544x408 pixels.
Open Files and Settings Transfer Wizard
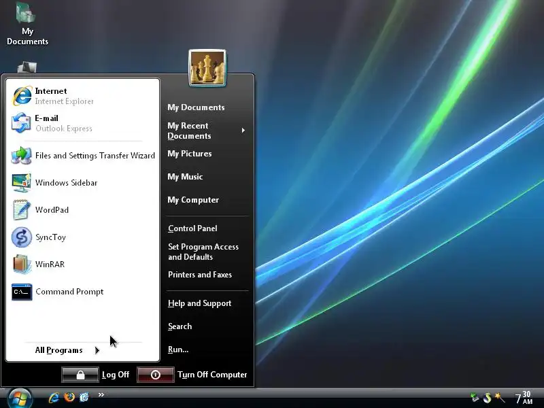[82, 156]
